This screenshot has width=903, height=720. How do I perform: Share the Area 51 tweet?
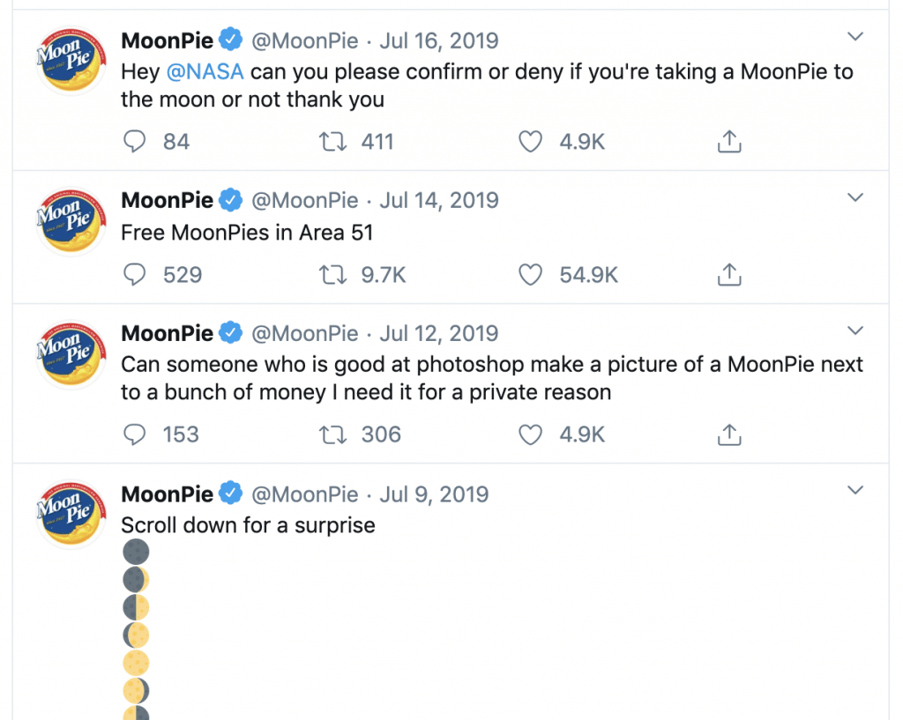(x=729, y=276)
